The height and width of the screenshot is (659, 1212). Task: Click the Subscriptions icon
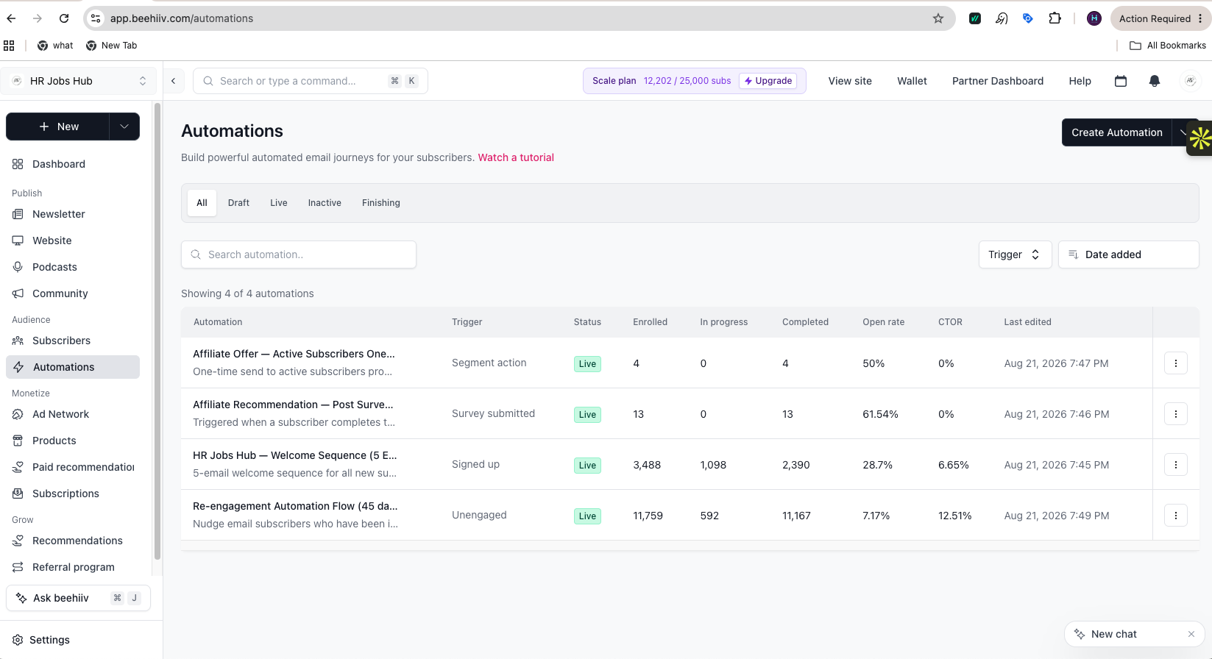(18, 494)
